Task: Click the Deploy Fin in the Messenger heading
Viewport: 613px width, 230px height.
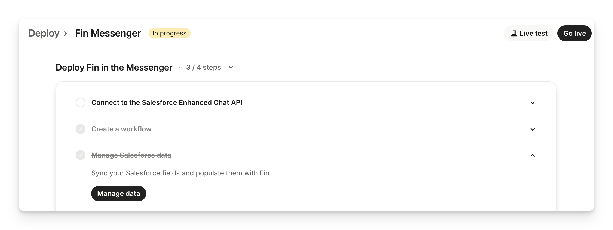Action: tap(114, 67)
